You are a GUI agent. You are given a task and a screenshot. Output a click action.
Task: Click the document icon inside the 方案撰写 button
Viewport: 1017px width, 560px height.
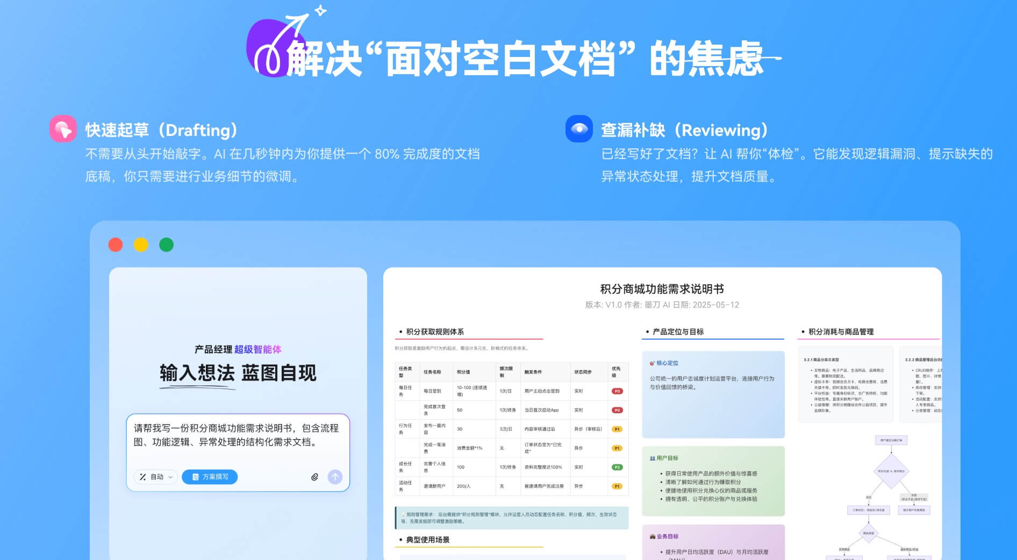(196, 477)
